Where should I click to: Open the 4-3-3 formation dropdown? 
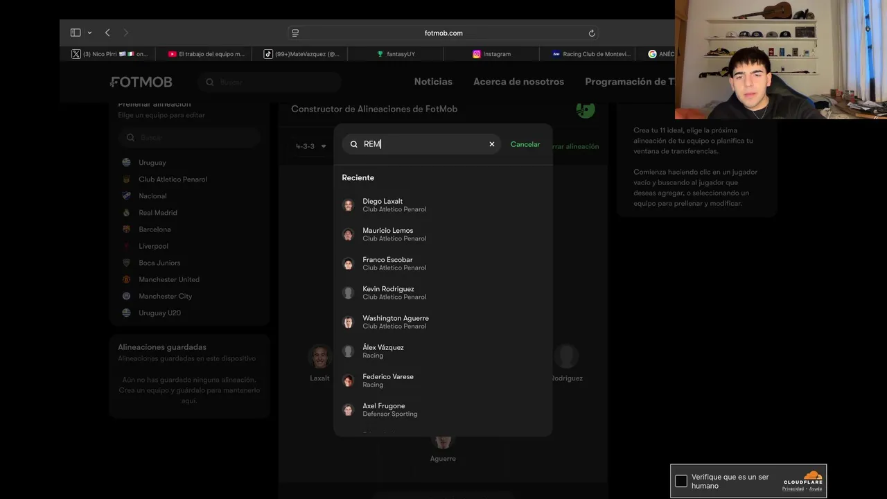[x=310, y=146]
